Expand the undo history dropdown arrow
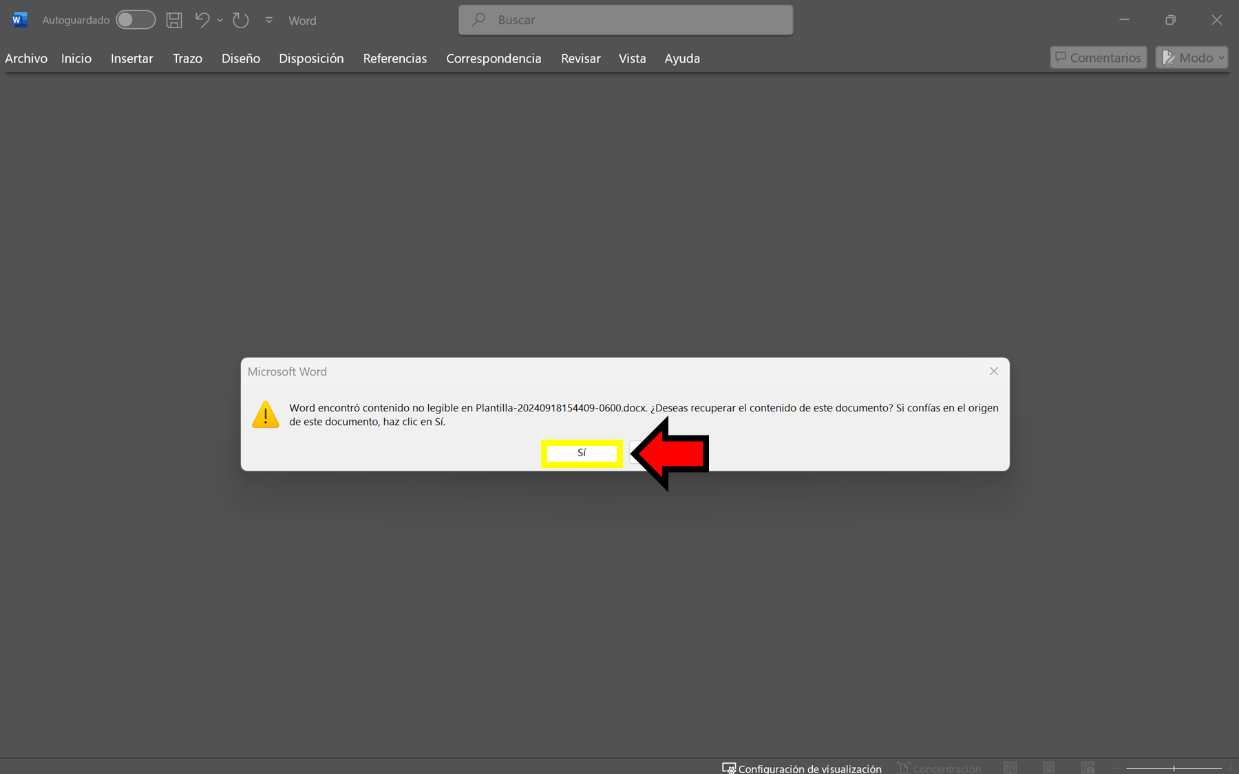This screenshot has height=774, width=1239. coord(220,21)
